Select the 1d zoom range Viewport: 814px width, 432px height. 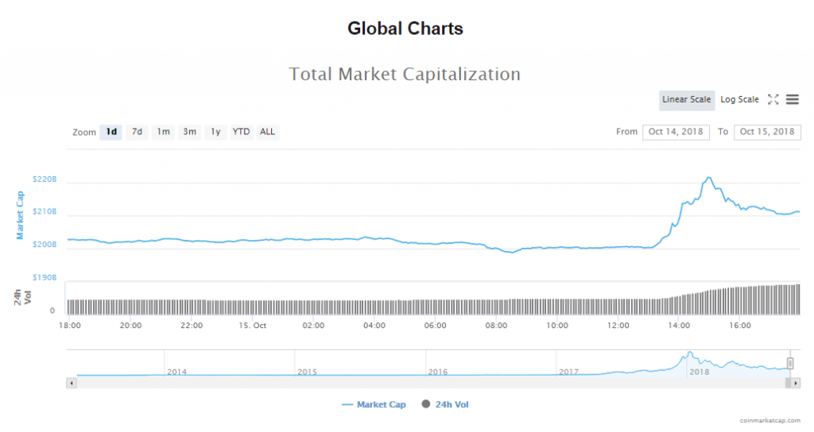point(111,132)
